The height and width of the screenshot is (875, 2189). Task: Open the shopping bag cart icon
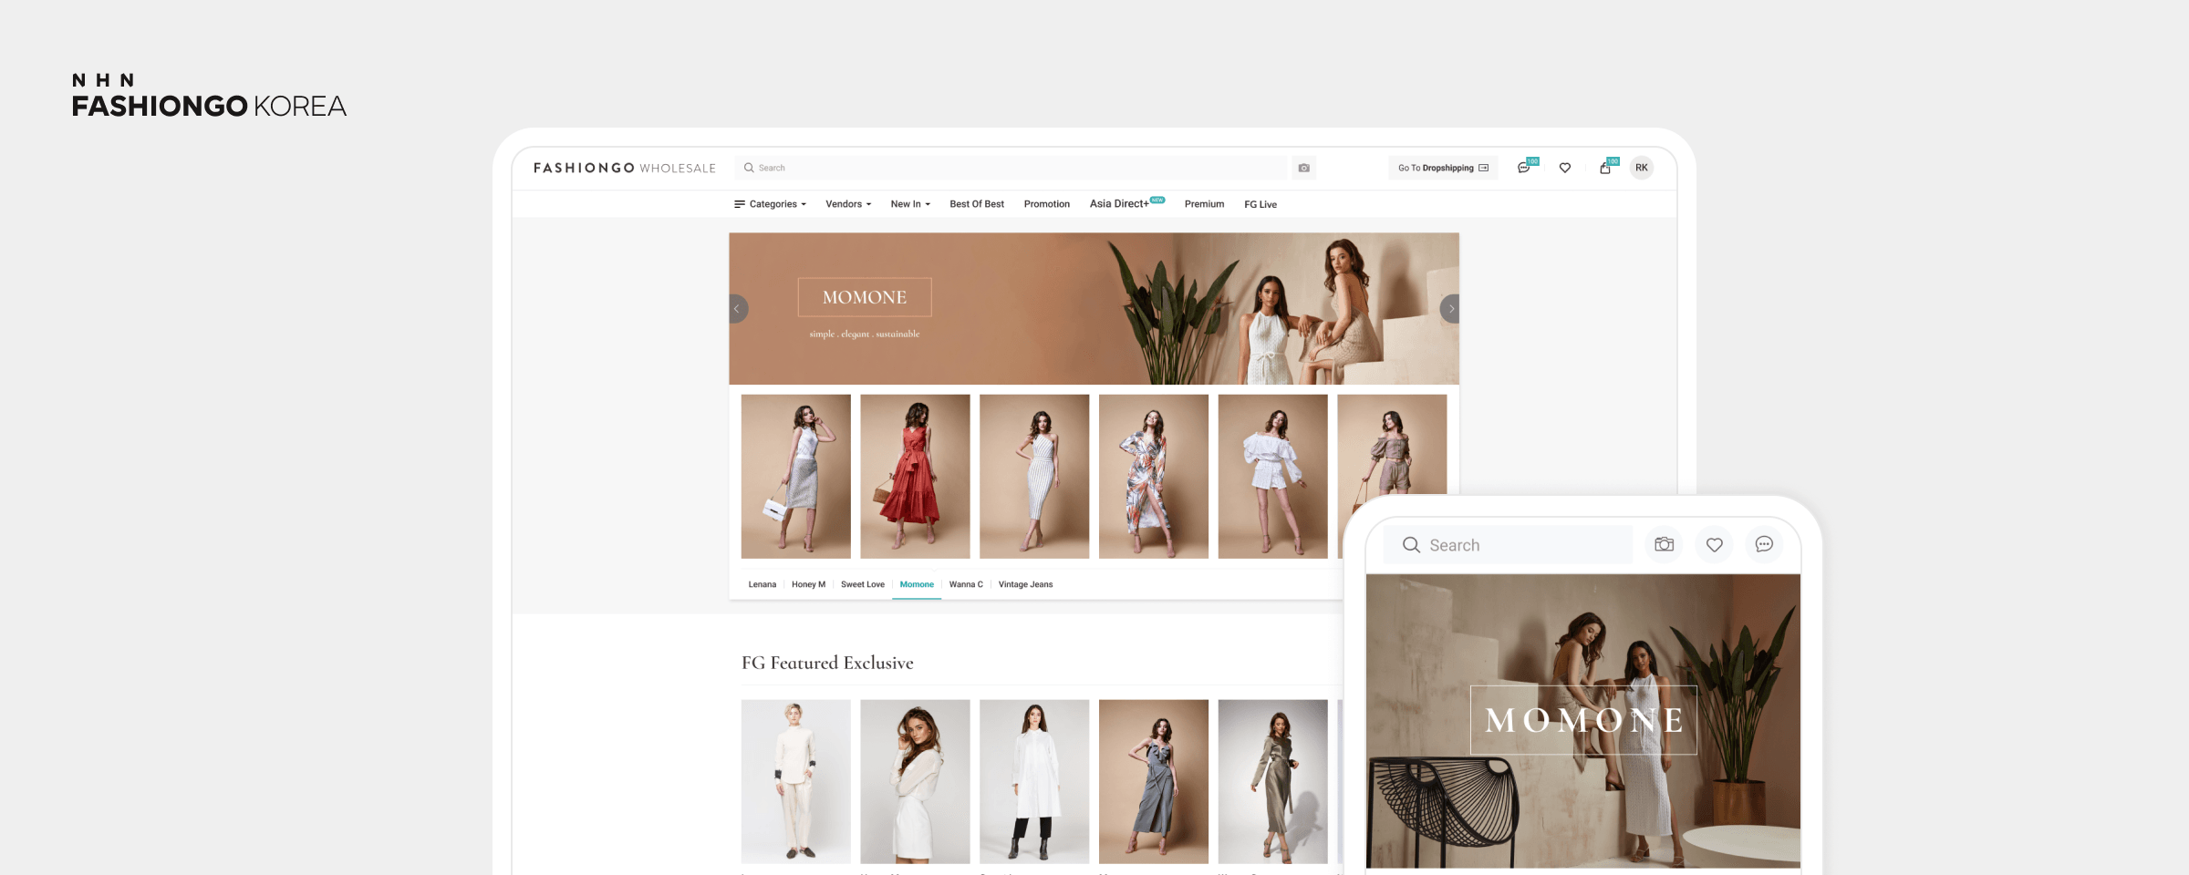(x=1606, y=168)
